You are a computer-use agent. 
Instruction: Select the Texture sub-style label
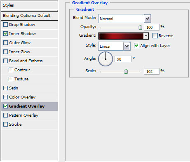(x=21, y=79)
